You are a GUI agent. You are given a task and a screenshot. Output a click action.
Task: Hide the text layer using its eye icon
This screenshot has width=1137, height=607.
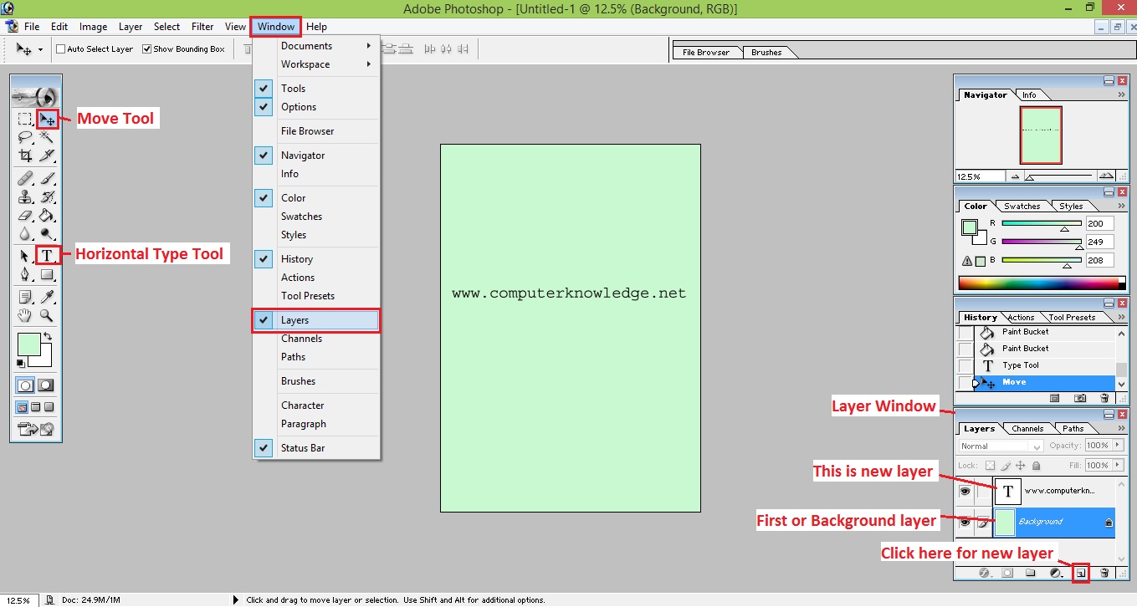click(x=964, y=492)
